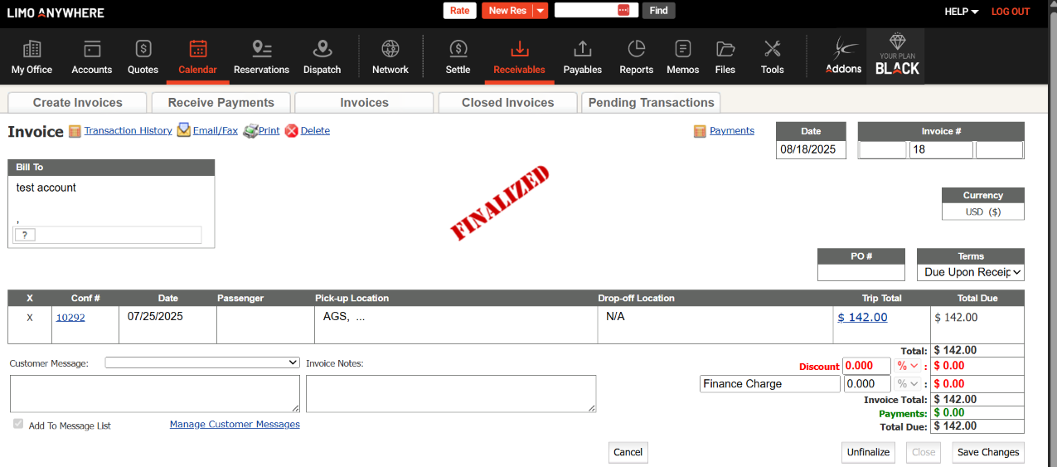Click the PO # input field

click(861, 273)
